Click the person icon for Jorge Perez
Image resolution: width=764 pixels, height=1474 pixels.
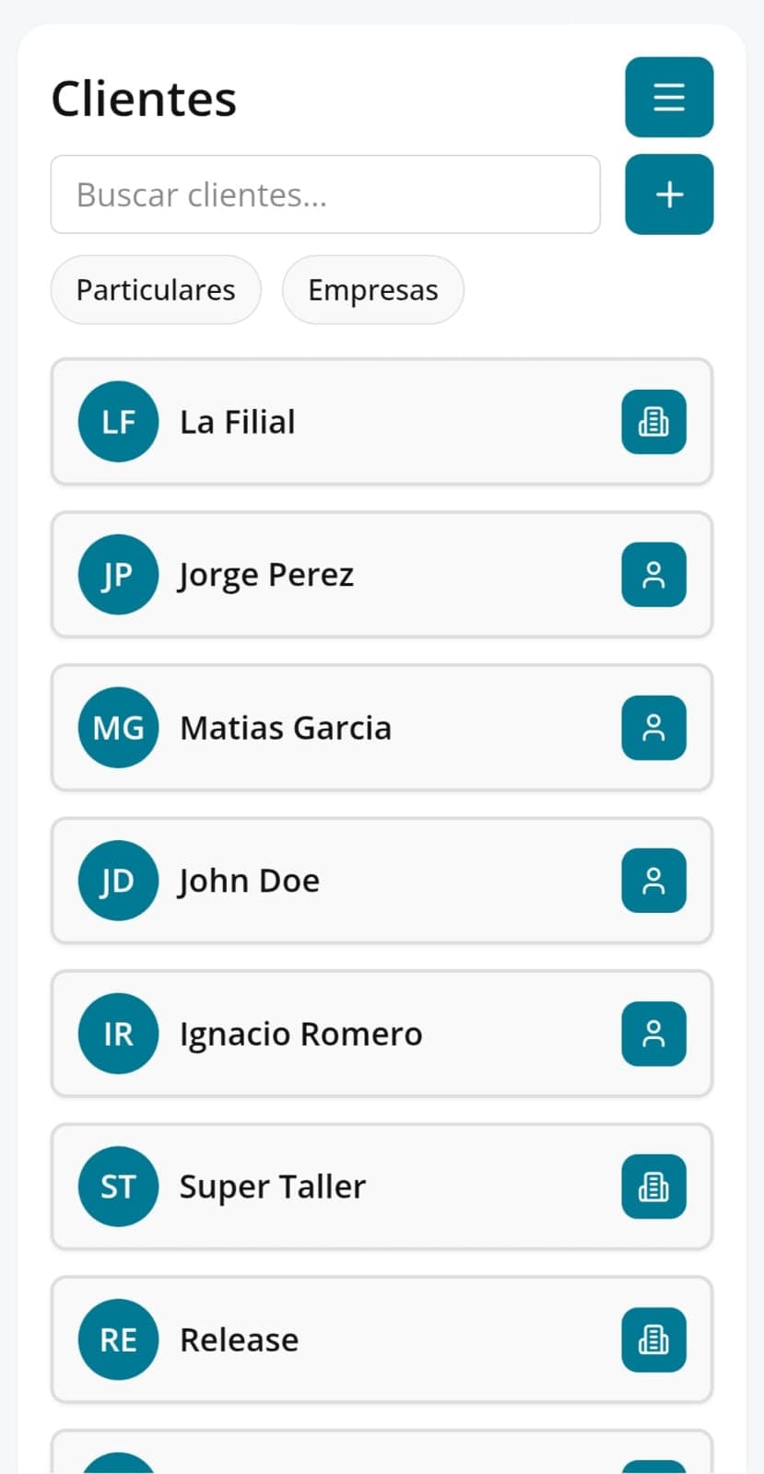[653, 575]
